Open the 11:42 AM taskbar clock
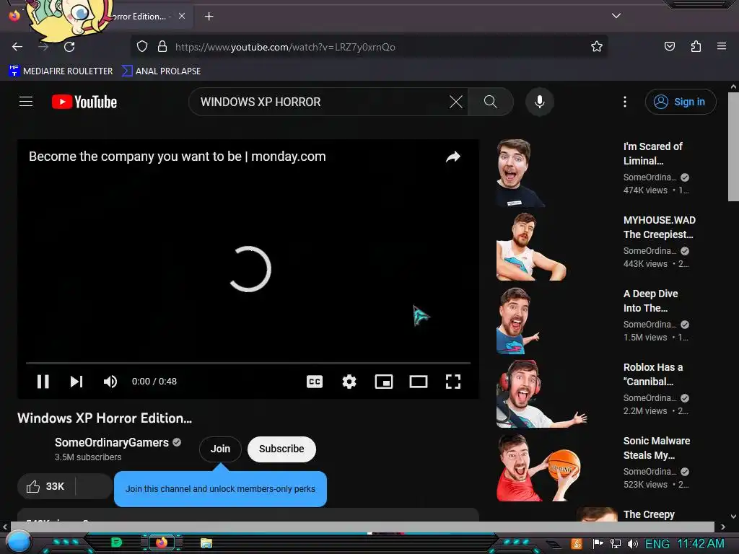The height and width of the screenshot is (554, 739). click(x=700, y=544)
